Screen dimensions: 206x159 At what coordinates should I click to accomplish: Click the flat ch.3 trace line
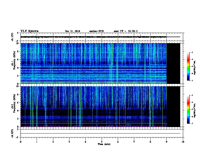100,134
